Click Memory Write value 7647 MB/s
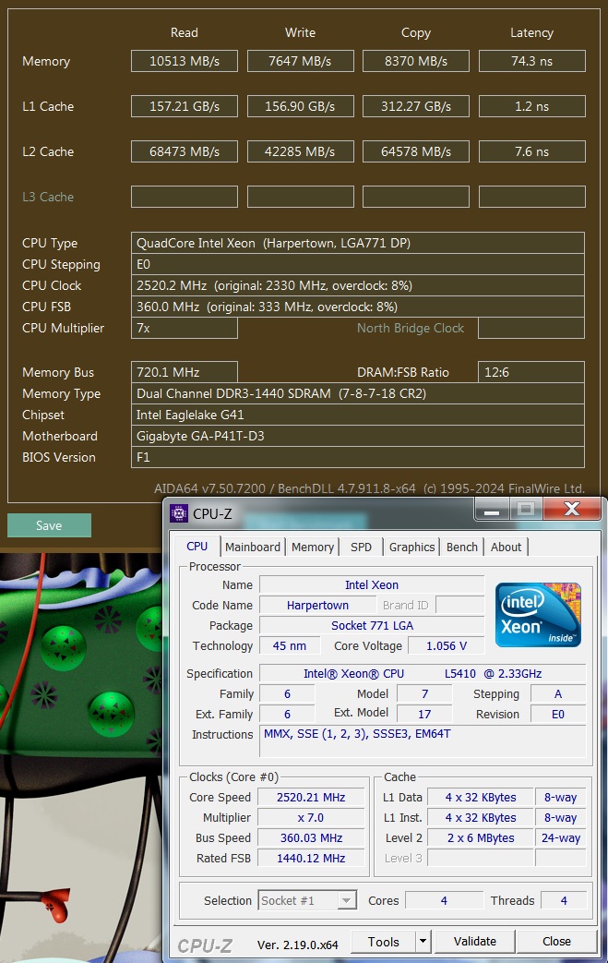 pos(300,61)
